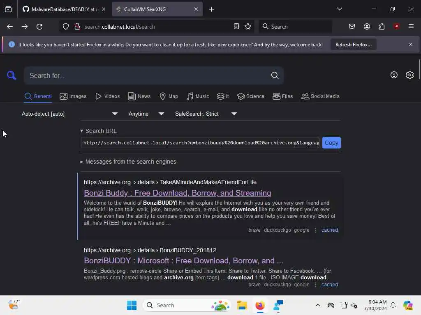Open the Extensions puzzle icon
421x315 pixels.
point(382,26)
